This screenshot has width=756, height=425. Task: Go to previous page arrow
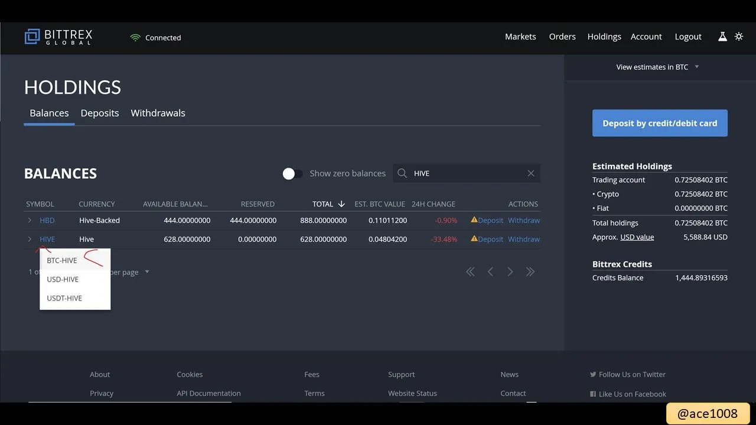[x=490, y=272]
